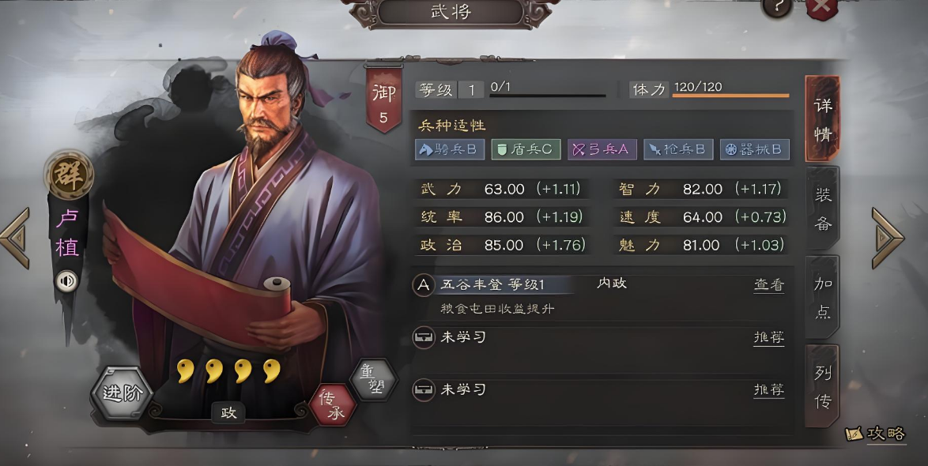
Task: Click 查看 for 五谷丰登 skill
Action: tap(769, 285)
